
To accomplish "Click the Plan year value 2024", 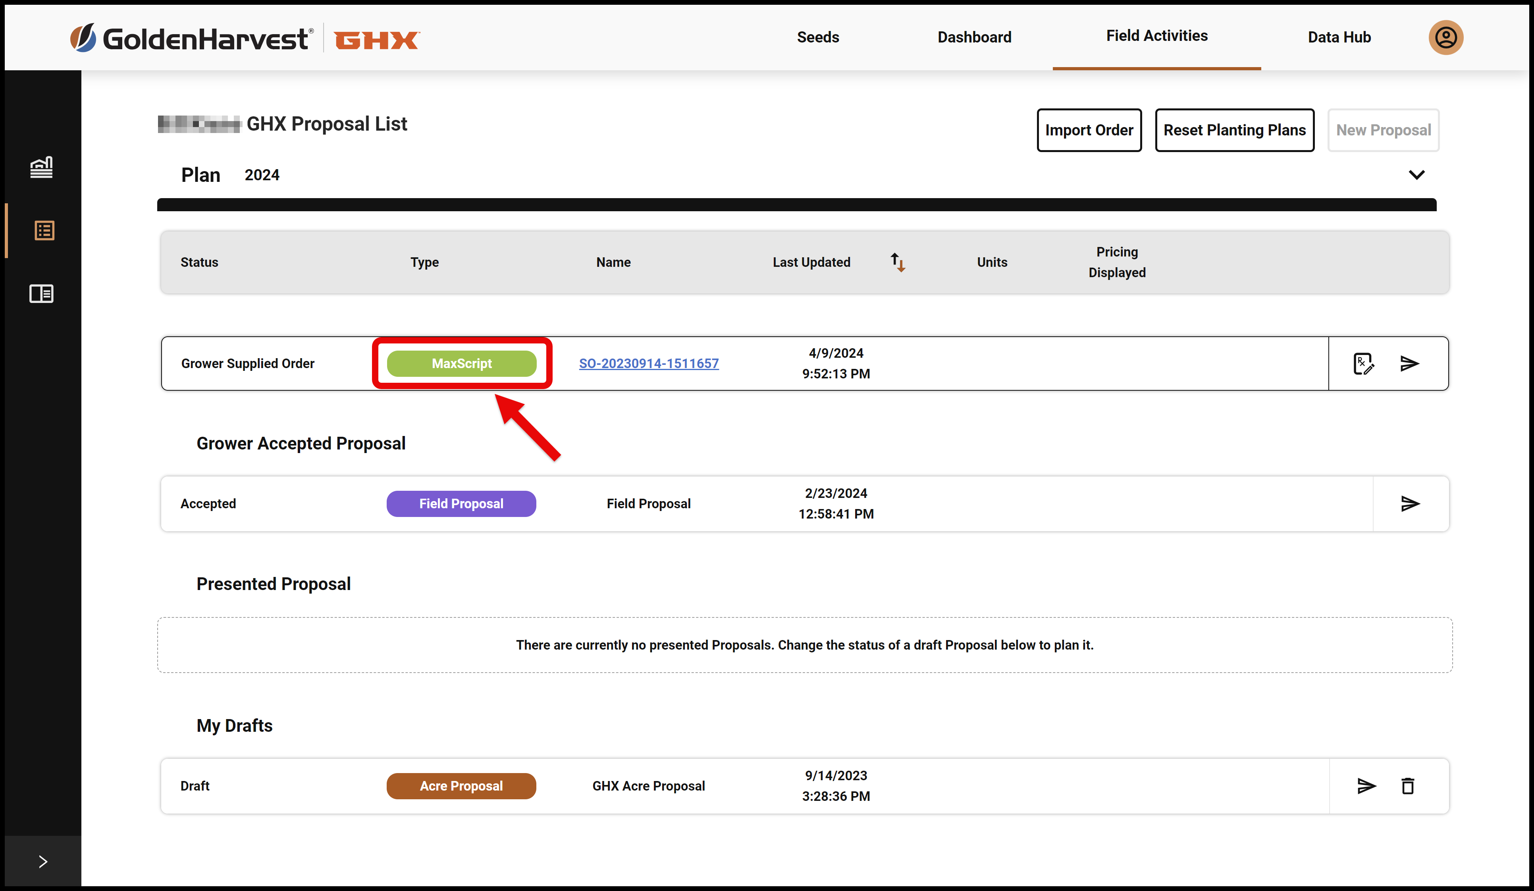I will (x=262, y=175).
